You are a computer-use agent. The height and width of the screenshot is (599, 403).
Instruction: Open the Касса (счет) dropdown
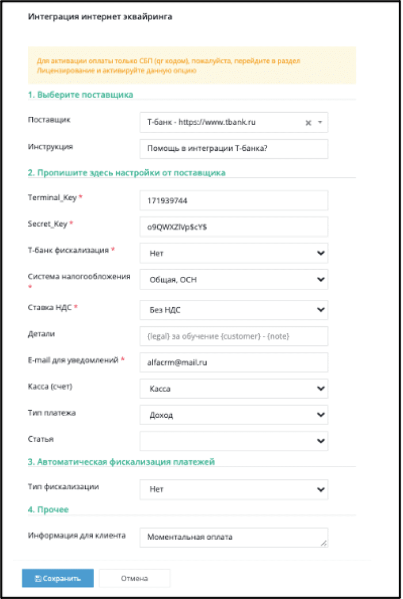tap(234, 388)
